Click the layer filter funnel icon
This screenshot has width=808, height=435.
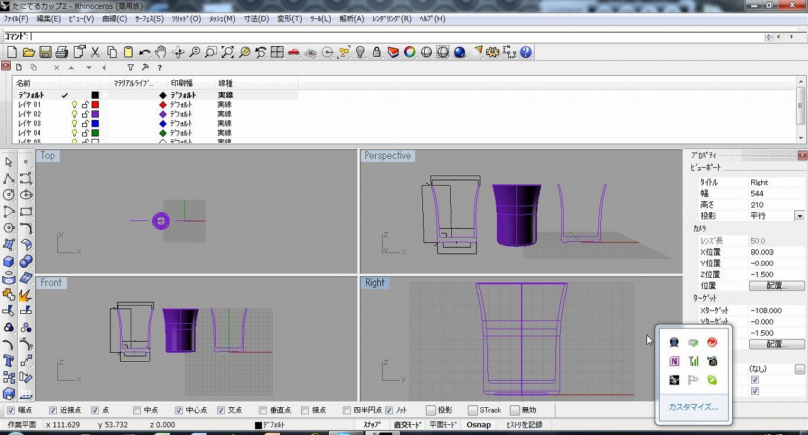[131, 68]
